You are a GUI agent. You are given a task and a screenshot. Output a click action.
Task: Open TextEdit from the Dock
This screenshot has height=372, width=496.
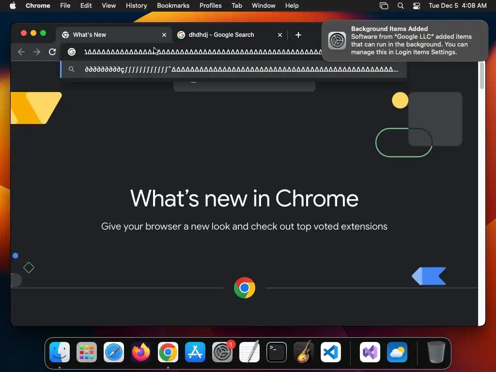pos(249,352)
